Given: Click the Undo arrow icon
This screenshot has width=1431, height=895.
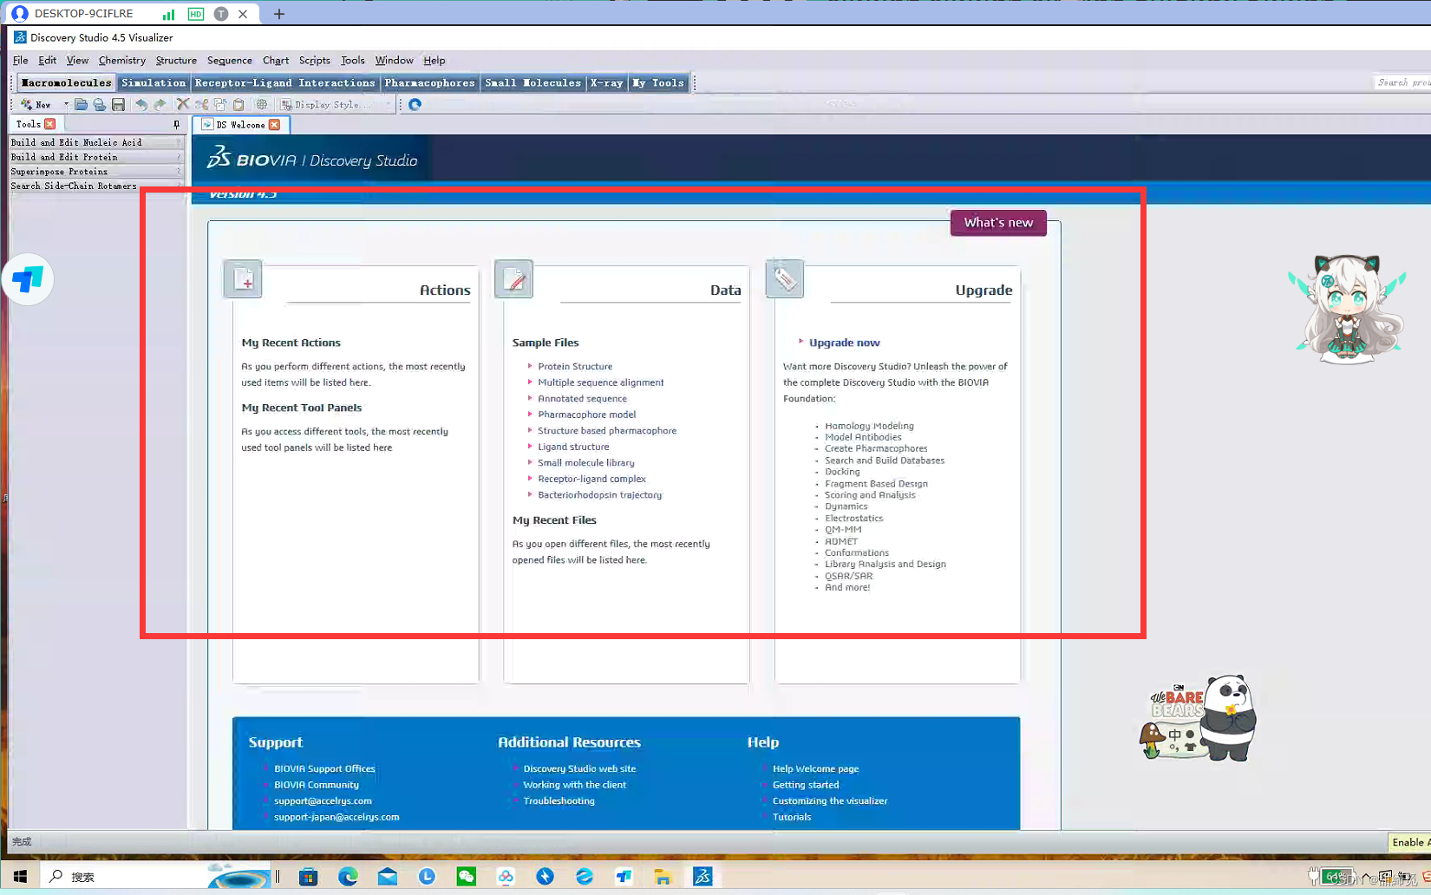Looking at the screenshot, I should [x=141, y=105].
